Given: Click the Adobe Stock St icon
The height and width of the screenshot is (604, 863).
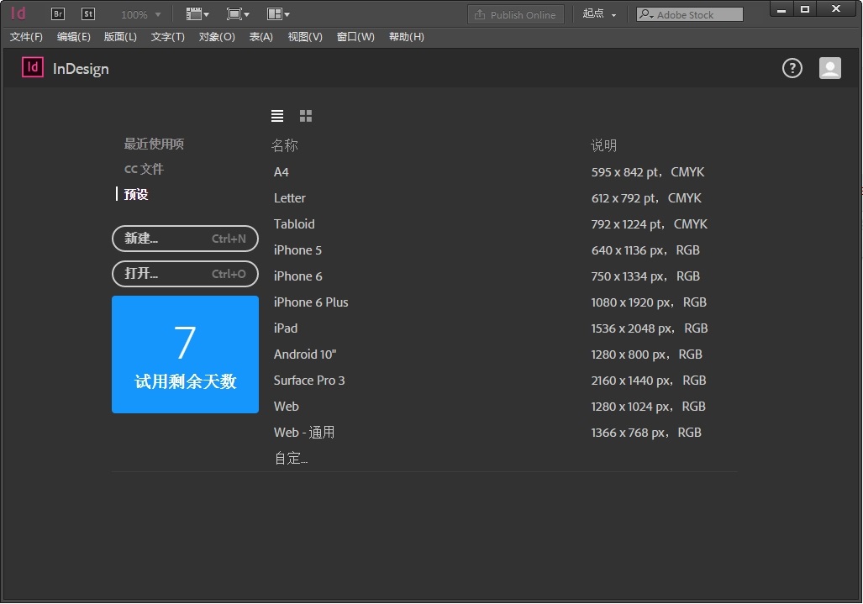Looking at the screenshot, I should (x=88, y=14).
